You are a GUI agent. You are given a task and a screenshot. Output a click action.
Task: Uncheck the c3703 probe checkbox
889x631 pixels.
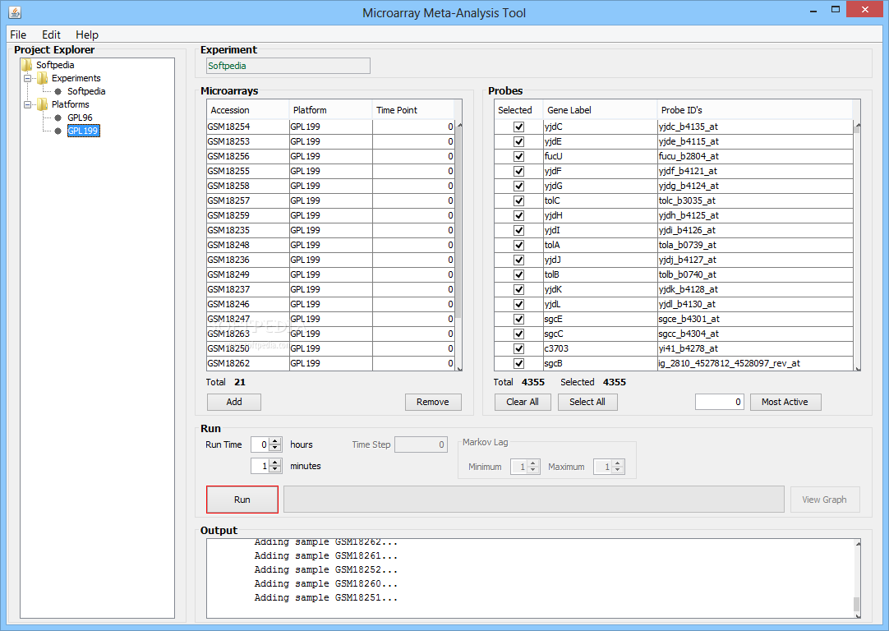pos(518,348)
